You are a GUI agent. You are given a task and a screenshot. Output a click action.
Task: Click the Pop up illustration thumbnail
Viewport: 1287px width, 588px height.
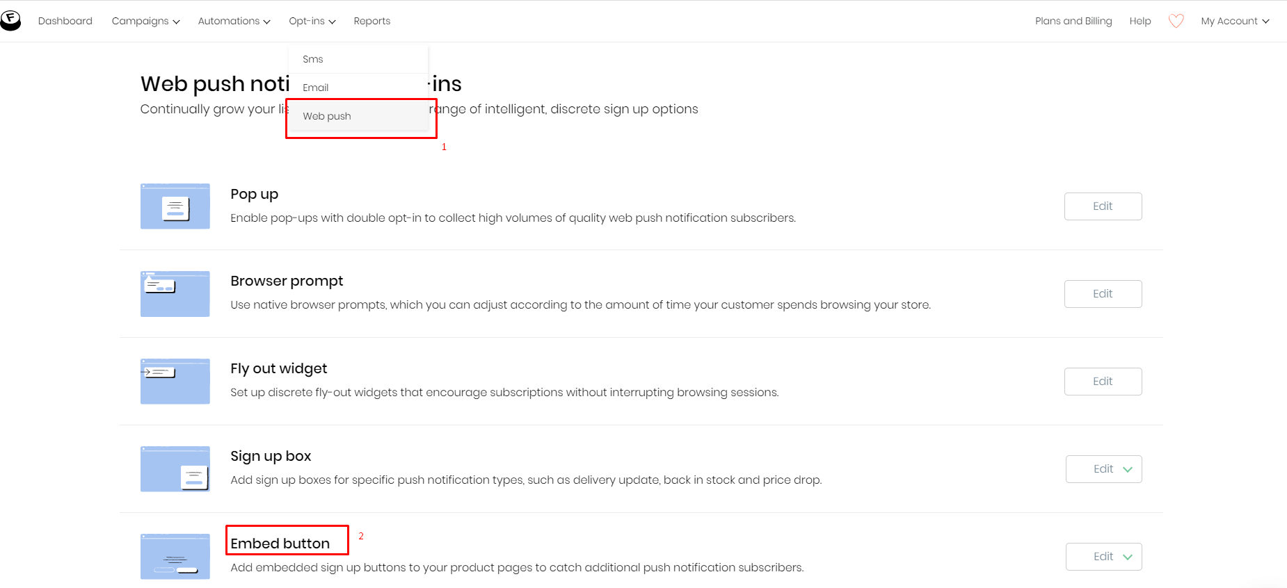click(175, 206)
